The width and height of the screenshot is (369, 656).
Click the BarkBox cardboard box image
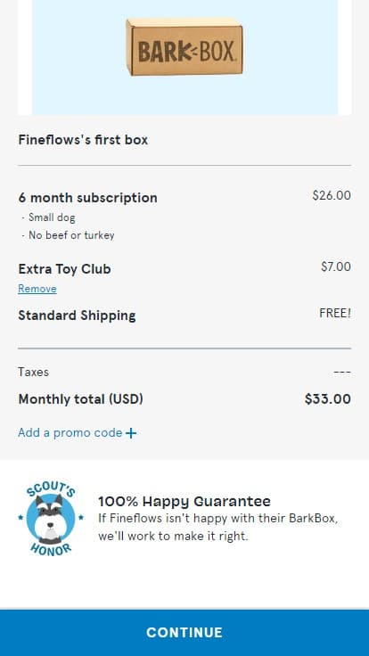184,46
